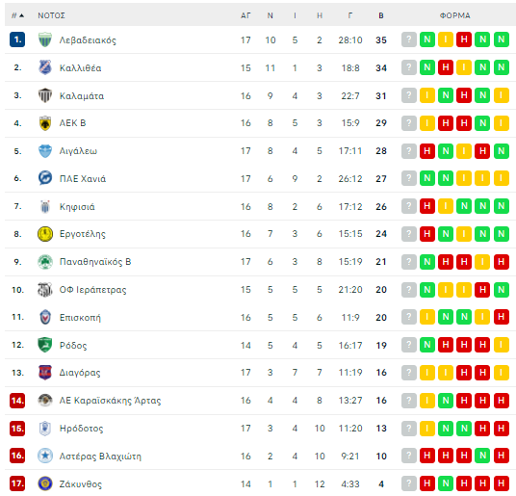Open the Κηφισιά team link
This screenshot has width=516, height=496.
77,207
